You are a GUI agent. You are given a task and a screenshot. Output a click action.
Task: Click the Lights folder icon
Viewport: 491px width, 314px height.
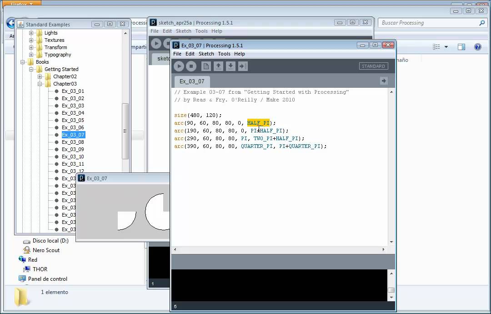(x=40, y=33)
